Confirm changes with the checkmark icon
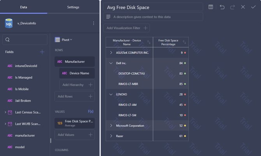Viewport: 261px width, 156px height. click(x=253, y=7)
